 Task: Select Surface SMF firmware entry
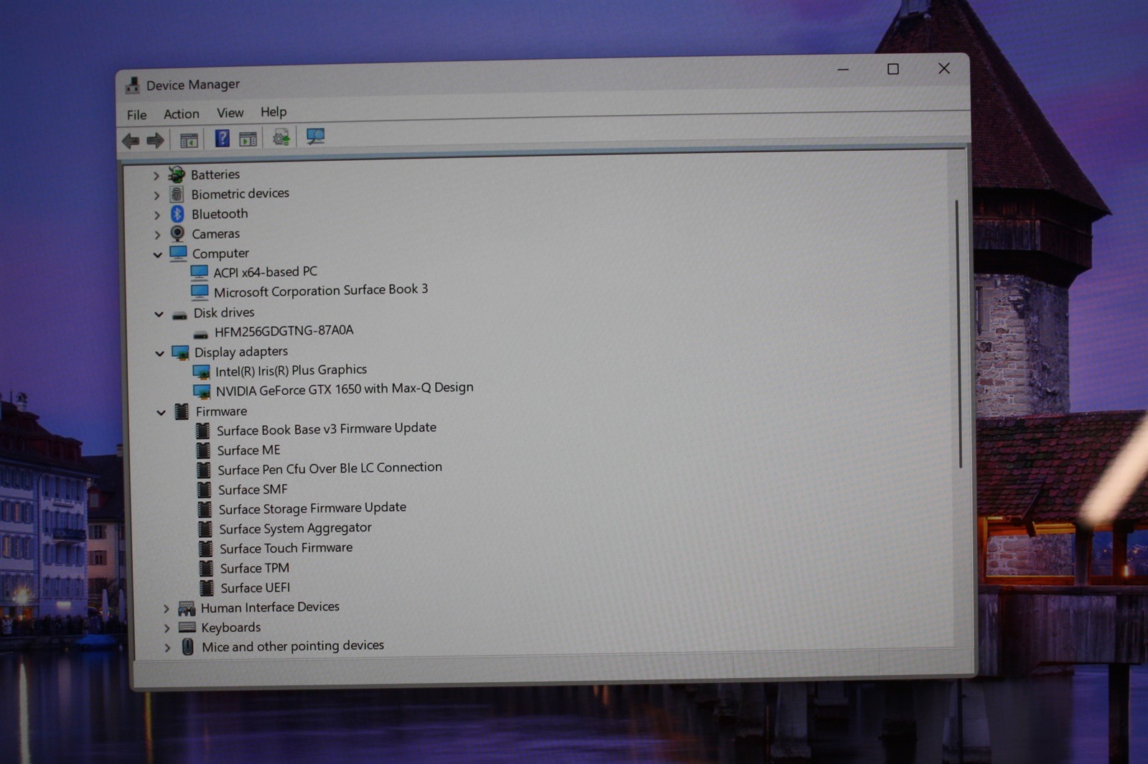[253, 490]
